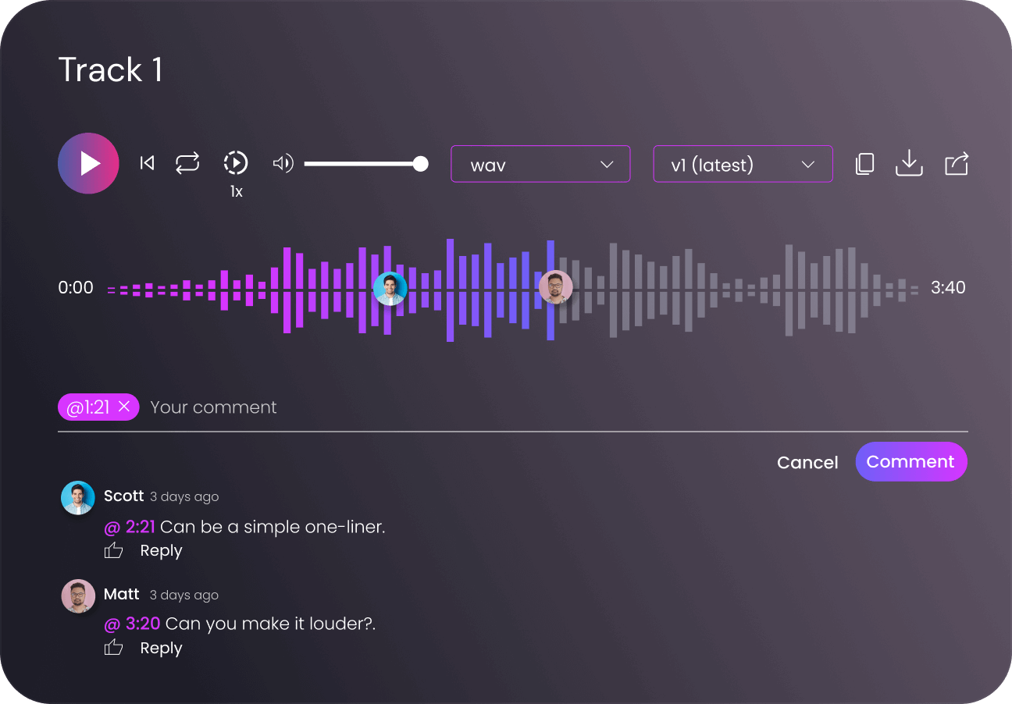Skip back to track start

pos(147,163)
